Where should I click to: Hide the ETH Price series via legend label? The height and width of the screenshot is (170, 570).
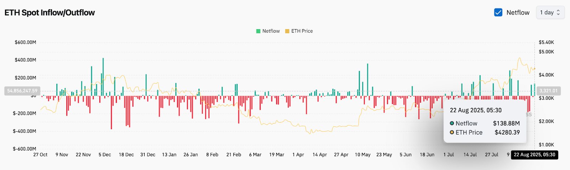pos(302,31)
